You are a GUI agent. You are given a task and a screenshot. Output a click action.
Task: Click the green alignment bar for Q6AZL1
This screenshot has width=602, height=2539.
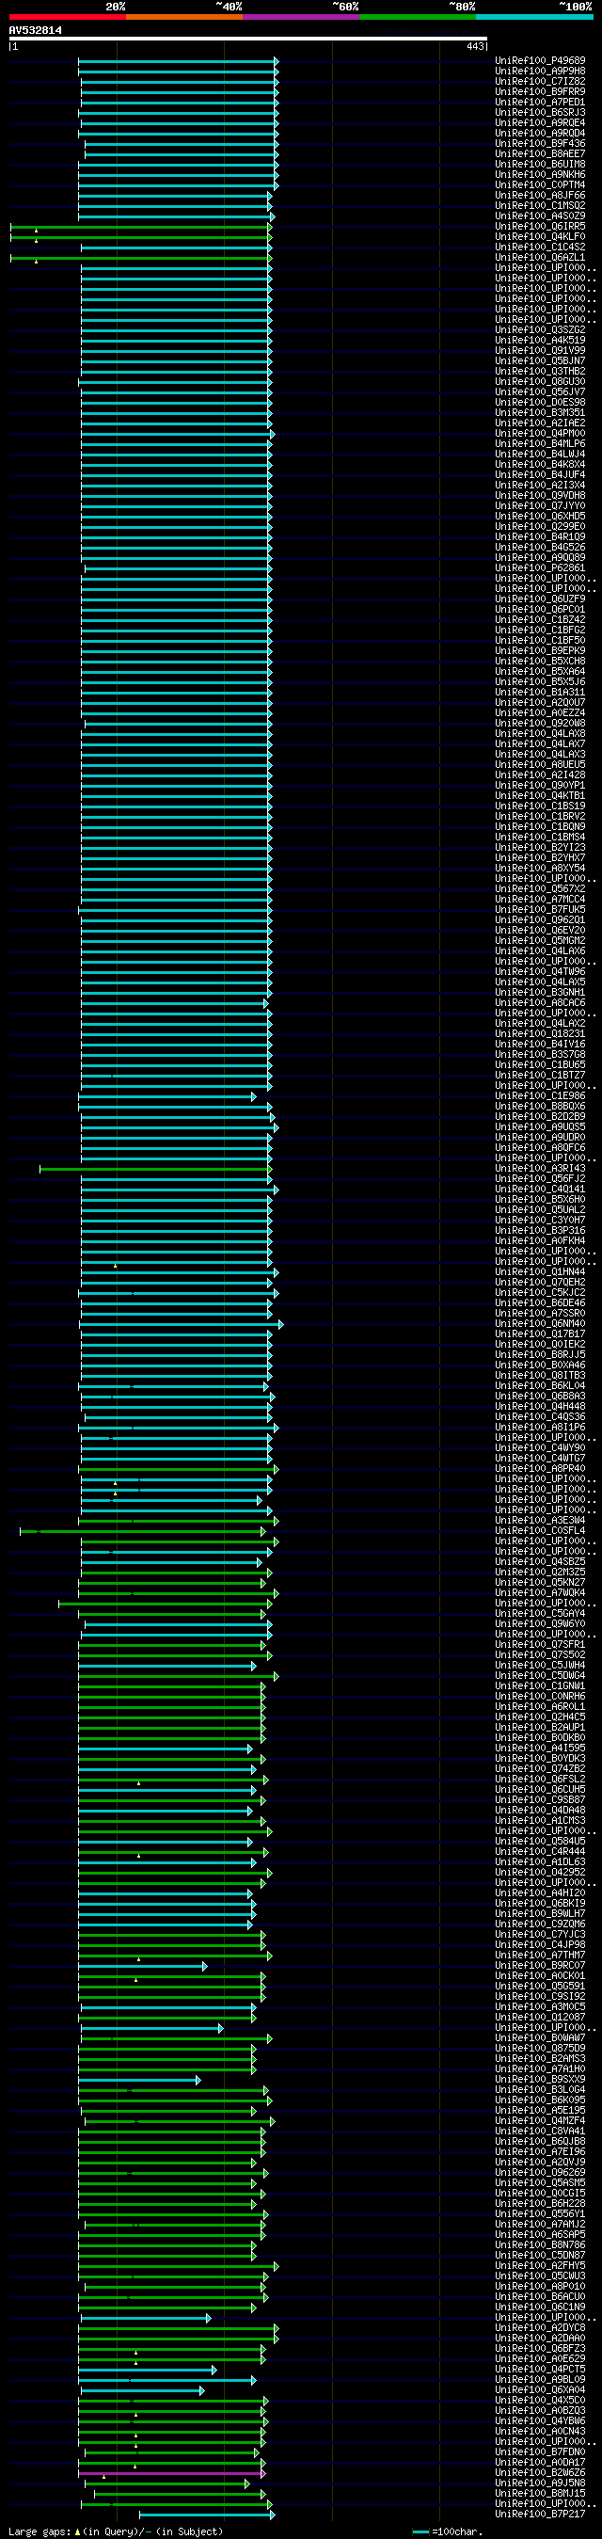(x=141, y=258)
